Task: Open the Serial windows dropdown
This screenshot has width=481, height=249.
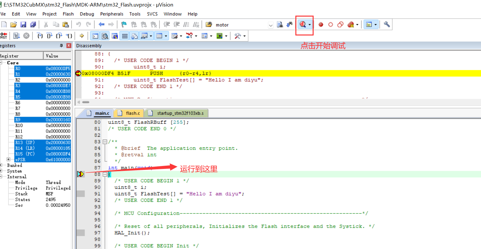Action: click(181, 36)
